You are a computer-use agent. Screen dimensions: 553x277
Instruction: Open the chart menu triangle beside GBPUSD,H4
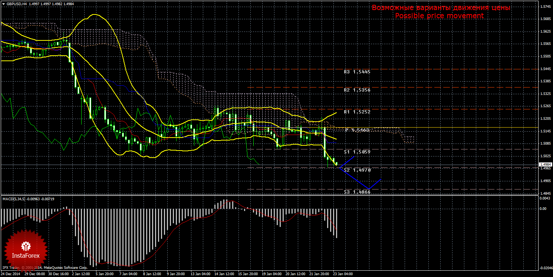pos(3,4)
